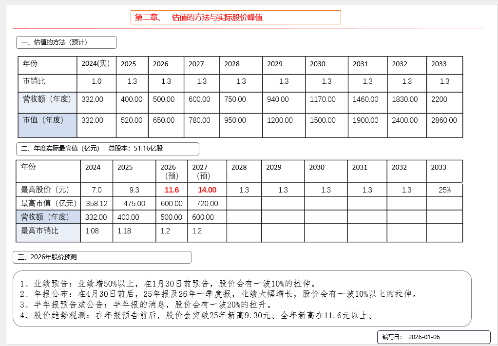This screenshot has width=498, height=346.
Task: Click prediction line 1、业绩预告
Action: click(x=168, y=284)
